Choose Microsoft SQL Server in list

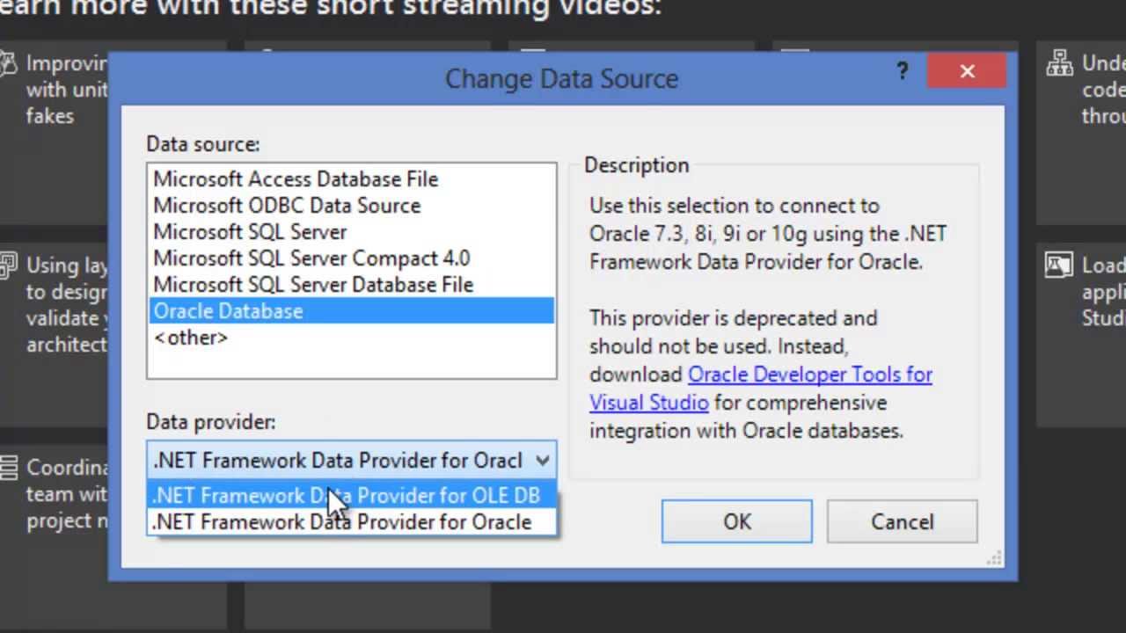(250, 232)
